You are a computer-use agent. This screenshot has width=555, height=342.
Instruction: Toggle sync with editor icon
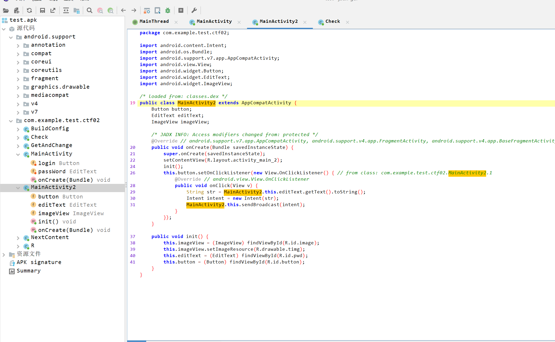(x=66, y=11)
